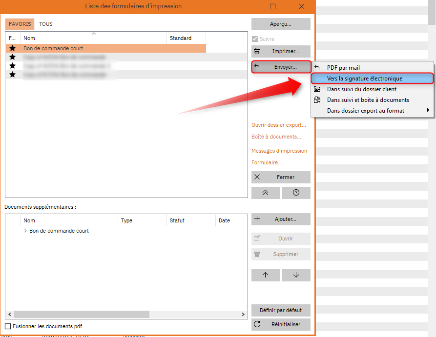
Task: Open the Boîte à documents... link
Action: pyautogui.click(x=276, y=137)
